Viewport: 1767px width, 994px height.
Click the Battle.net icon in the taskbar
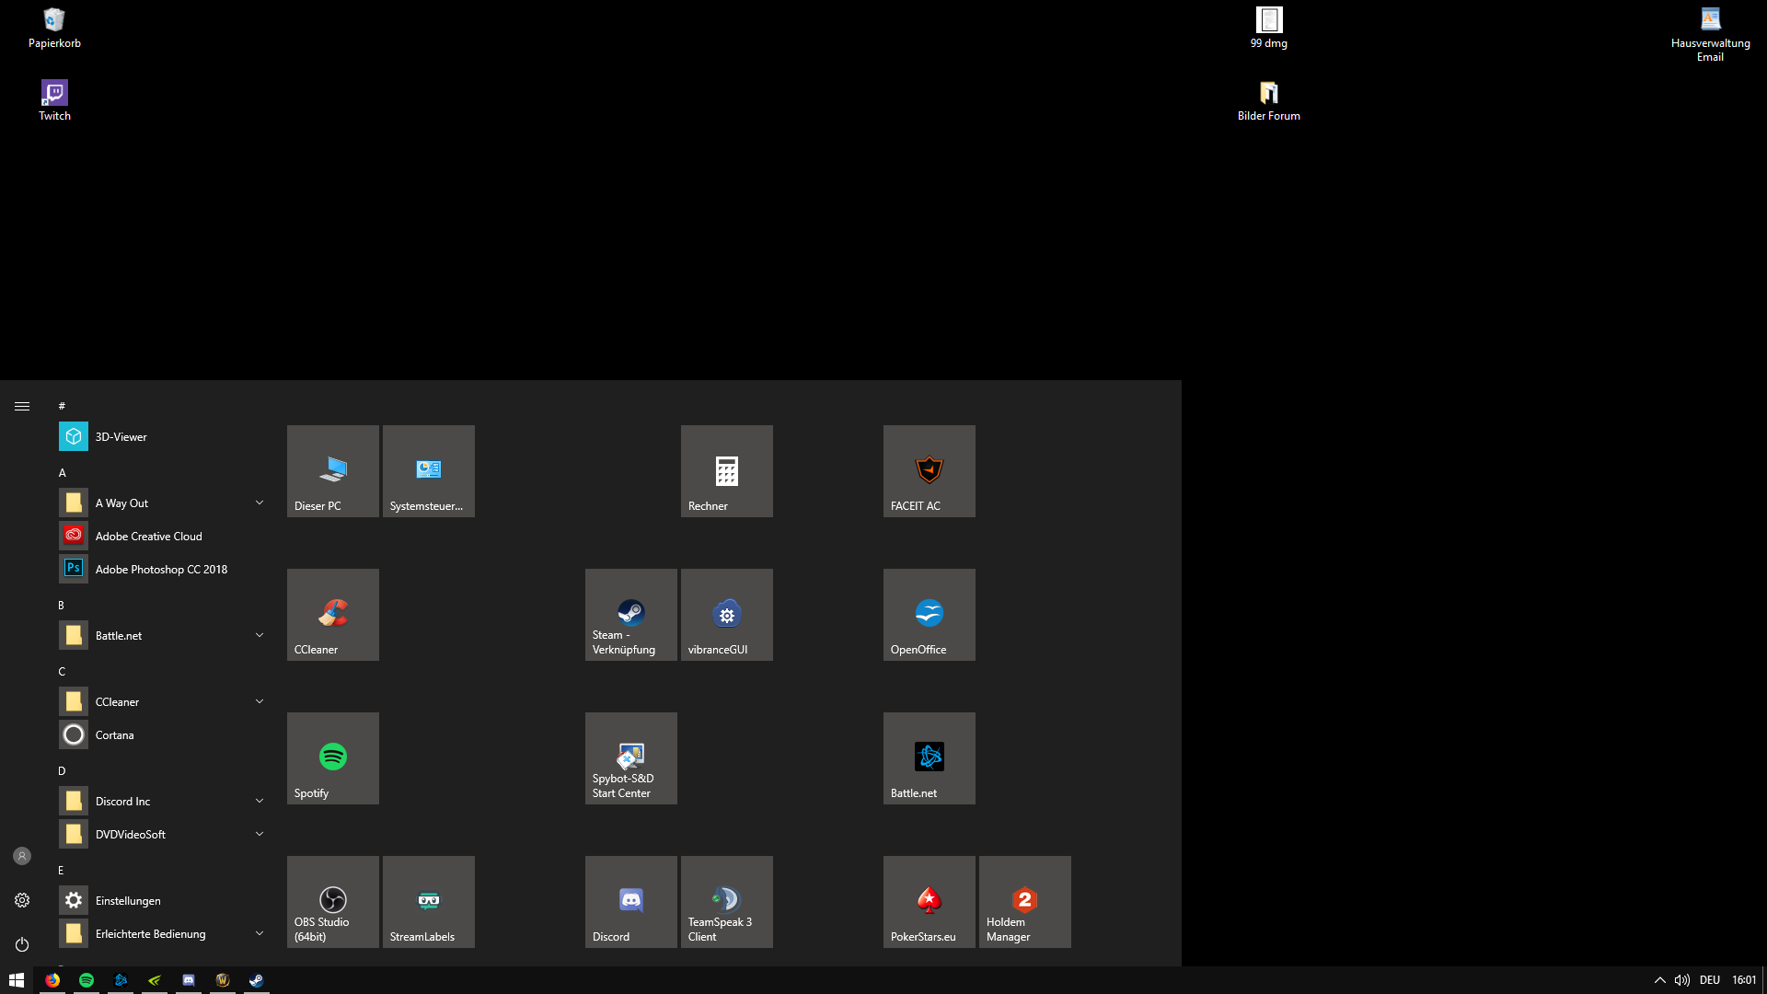(121, 980)
